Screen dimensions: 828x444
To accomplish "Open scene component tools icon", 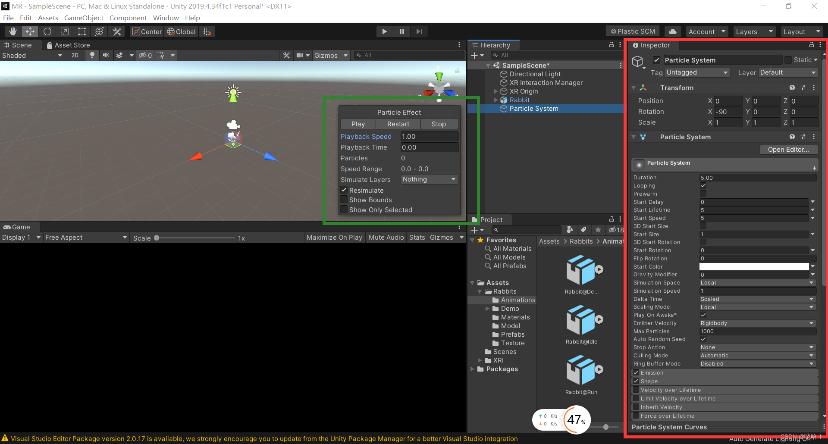I will 286,55.
